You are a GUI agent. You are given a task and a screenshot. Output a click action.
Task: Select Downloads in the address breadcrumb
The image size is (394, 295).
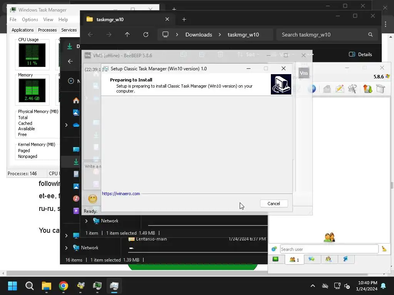coord(199,35)
